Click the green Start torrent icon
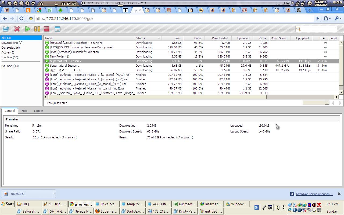The image size is (344, 215). (x=28, y=29)
